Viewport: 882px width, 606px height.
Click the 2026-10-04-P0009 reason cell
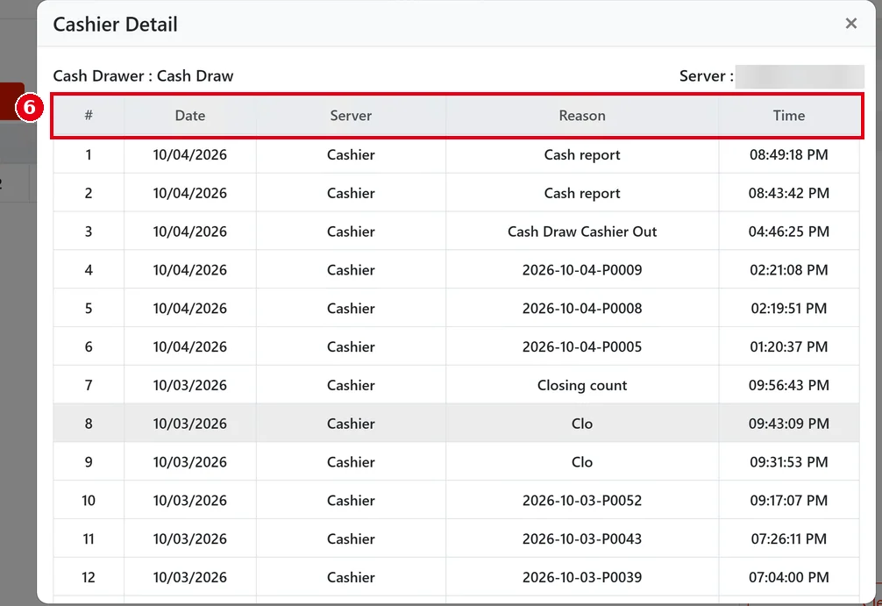click(x=582, y=269)
